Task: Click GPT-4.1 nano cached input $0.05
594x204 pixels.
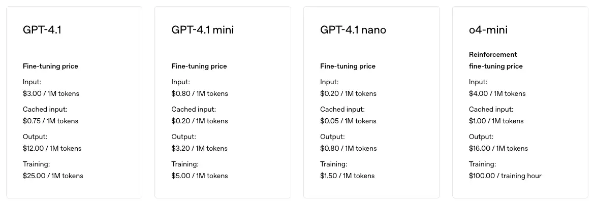Action: (x=348, y=121)
